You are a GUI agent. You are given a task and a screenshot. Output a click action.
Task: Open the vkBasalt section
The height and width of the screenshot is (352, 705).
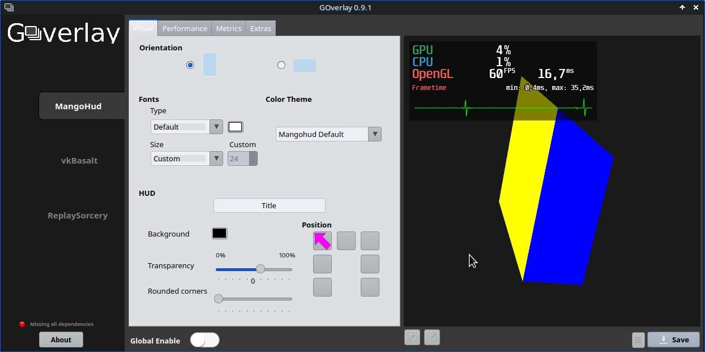[x=79, y=160]
